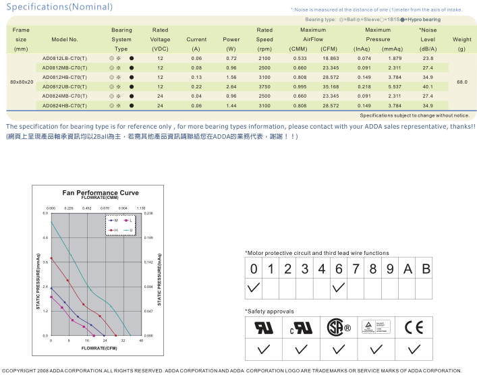
Task: Click the FLOWRATE(CFM) axis label
Action: pyautogui.click(x=99, y=348)
